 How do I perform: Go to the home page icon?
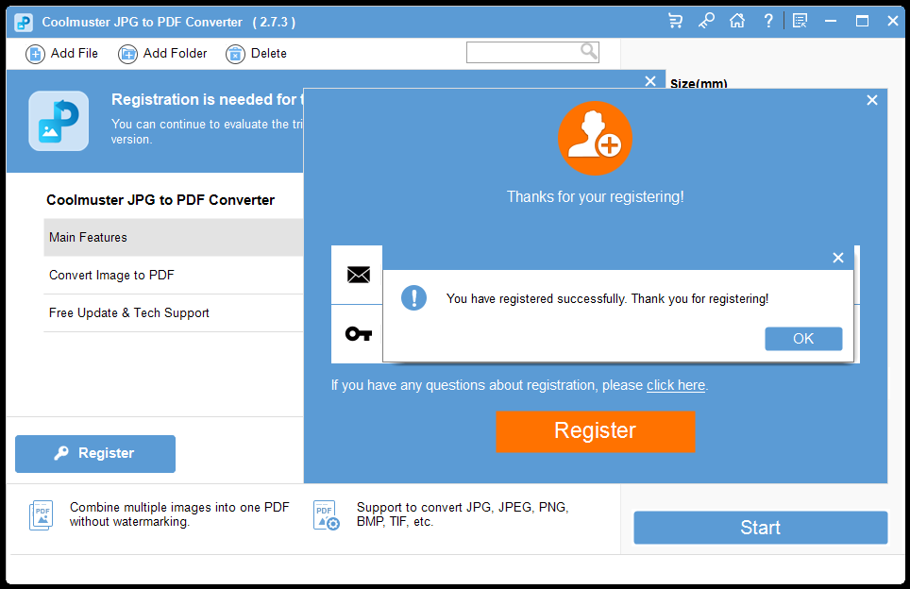pos(737,21)
